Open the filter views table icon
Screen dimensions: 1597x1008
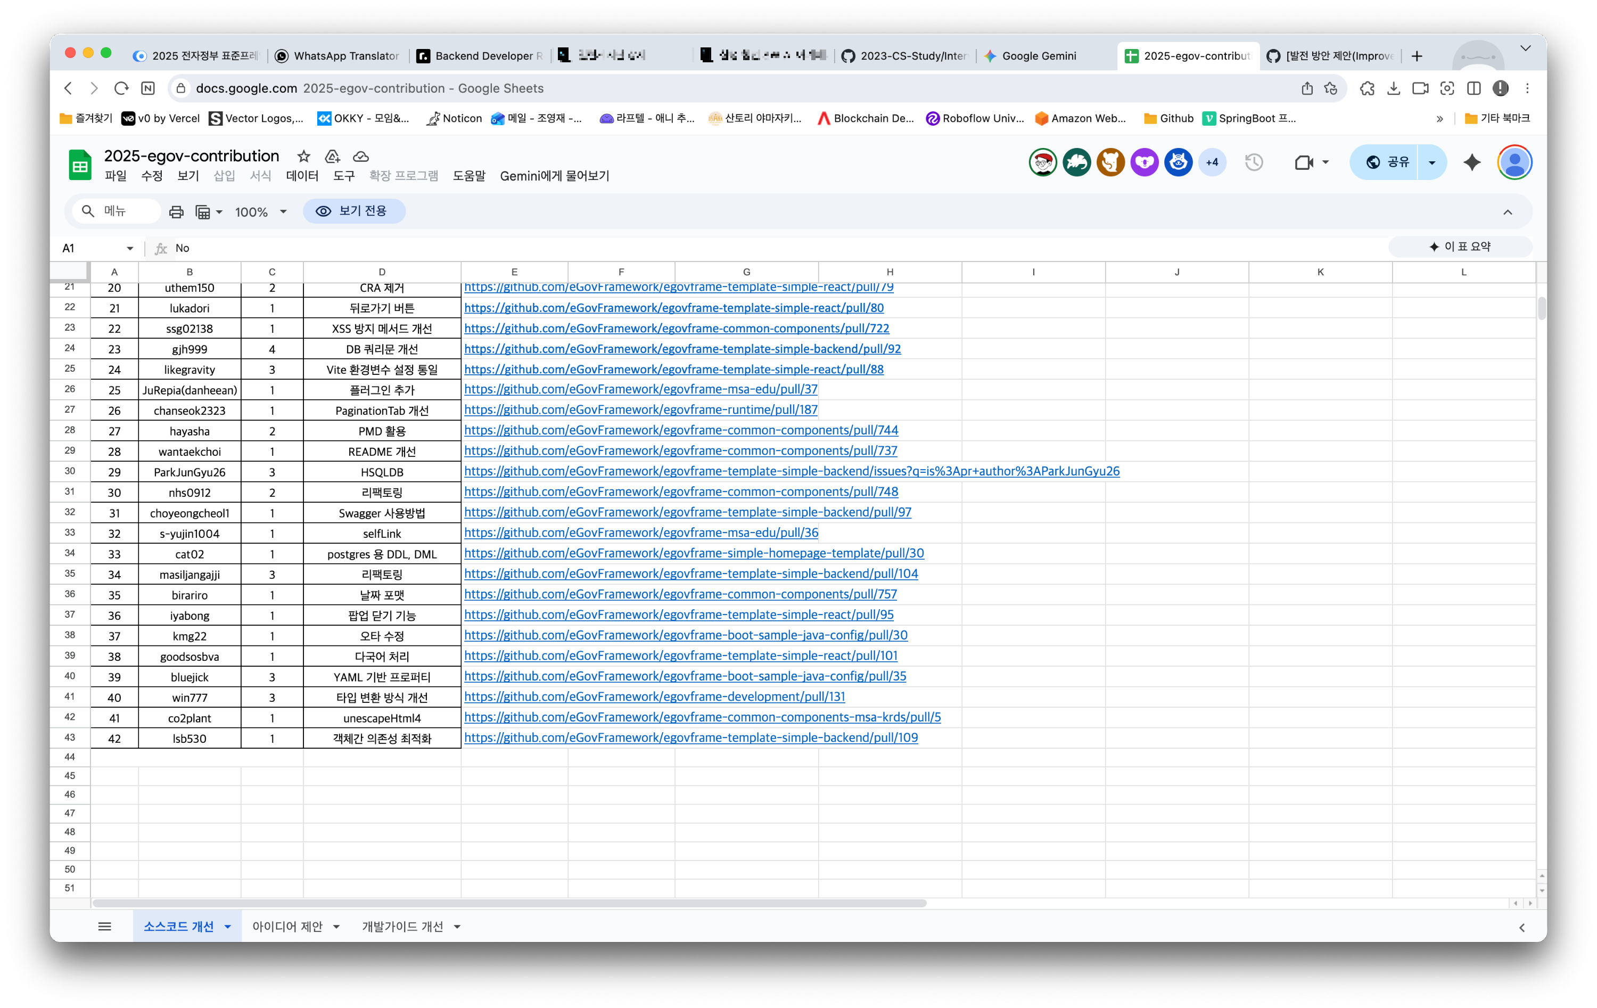click(x=203, y=212)
